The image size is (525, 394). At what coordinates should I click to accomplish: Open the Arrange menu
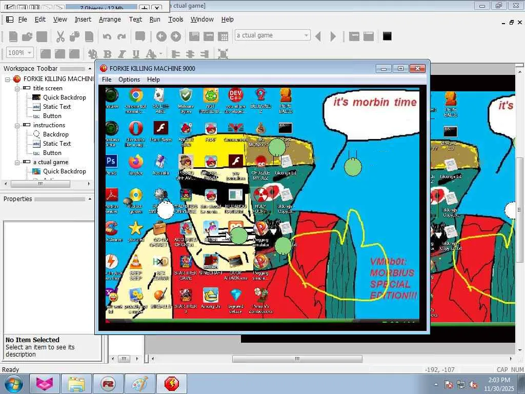110,19
